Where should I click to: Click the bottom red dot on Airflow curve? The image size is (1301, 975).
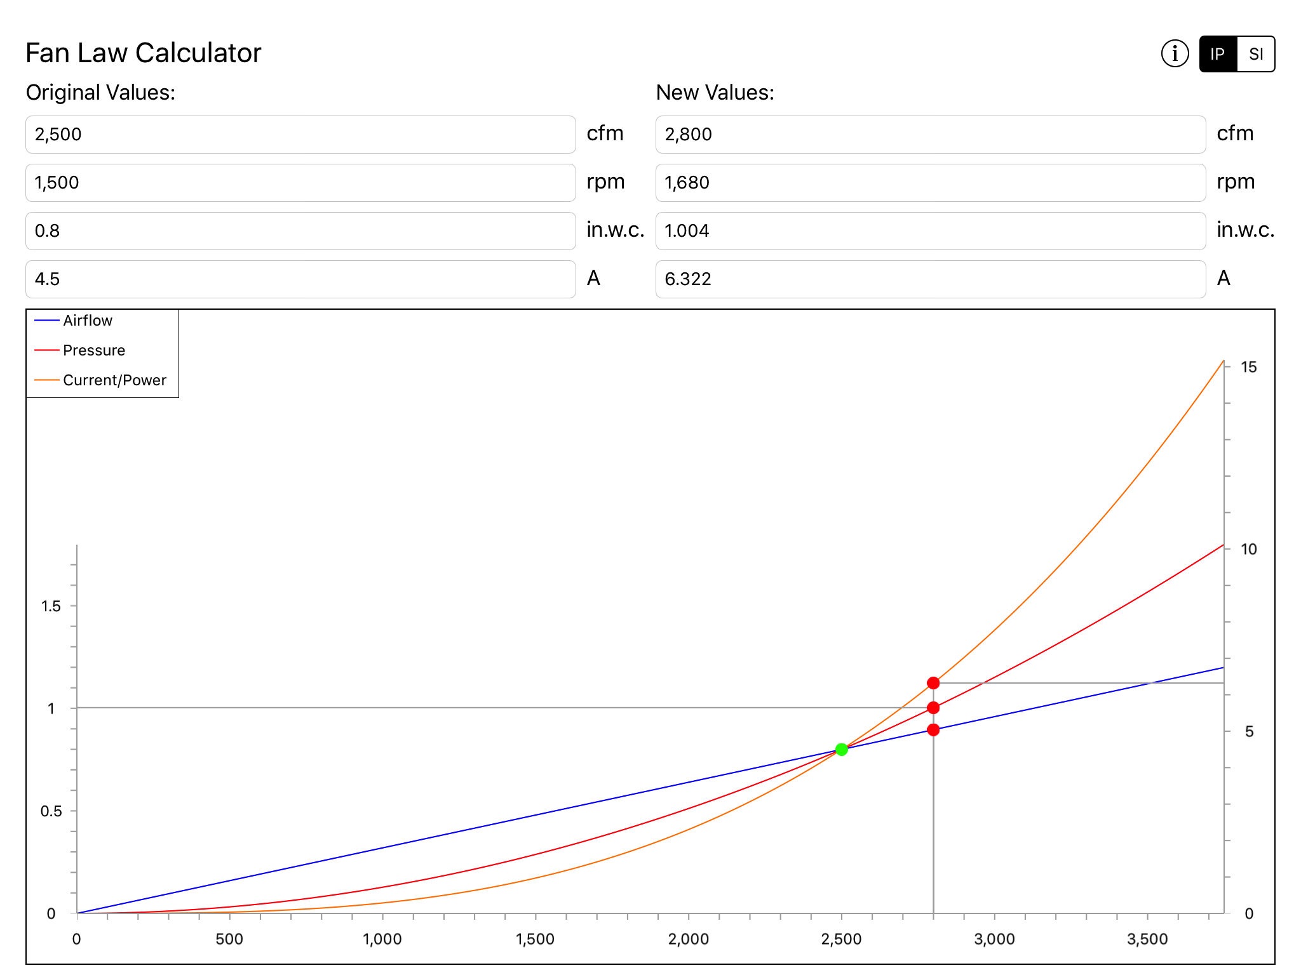933,730
